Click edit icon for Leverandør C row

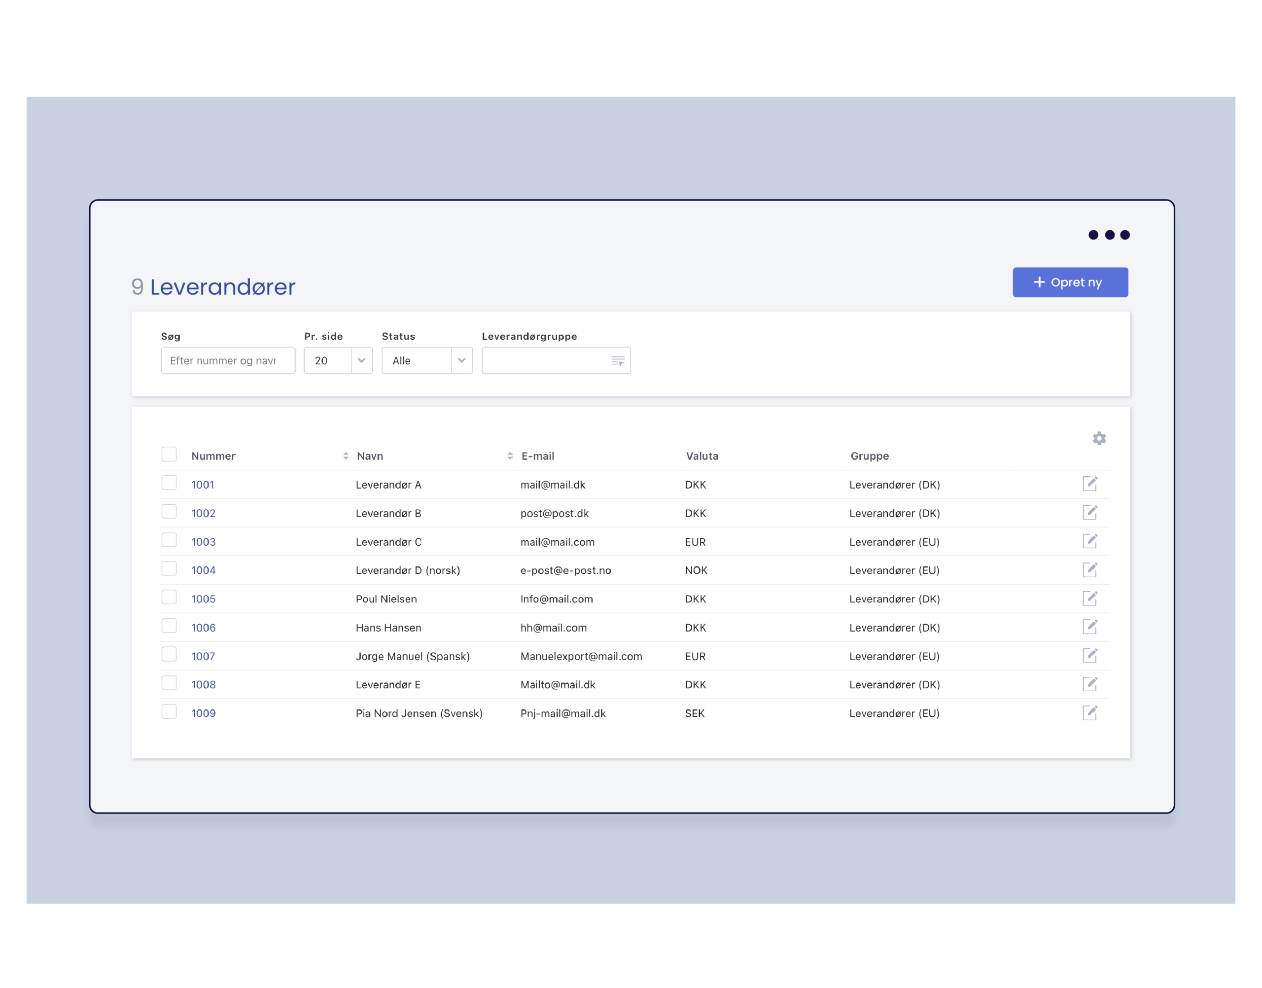[1089, 541]
